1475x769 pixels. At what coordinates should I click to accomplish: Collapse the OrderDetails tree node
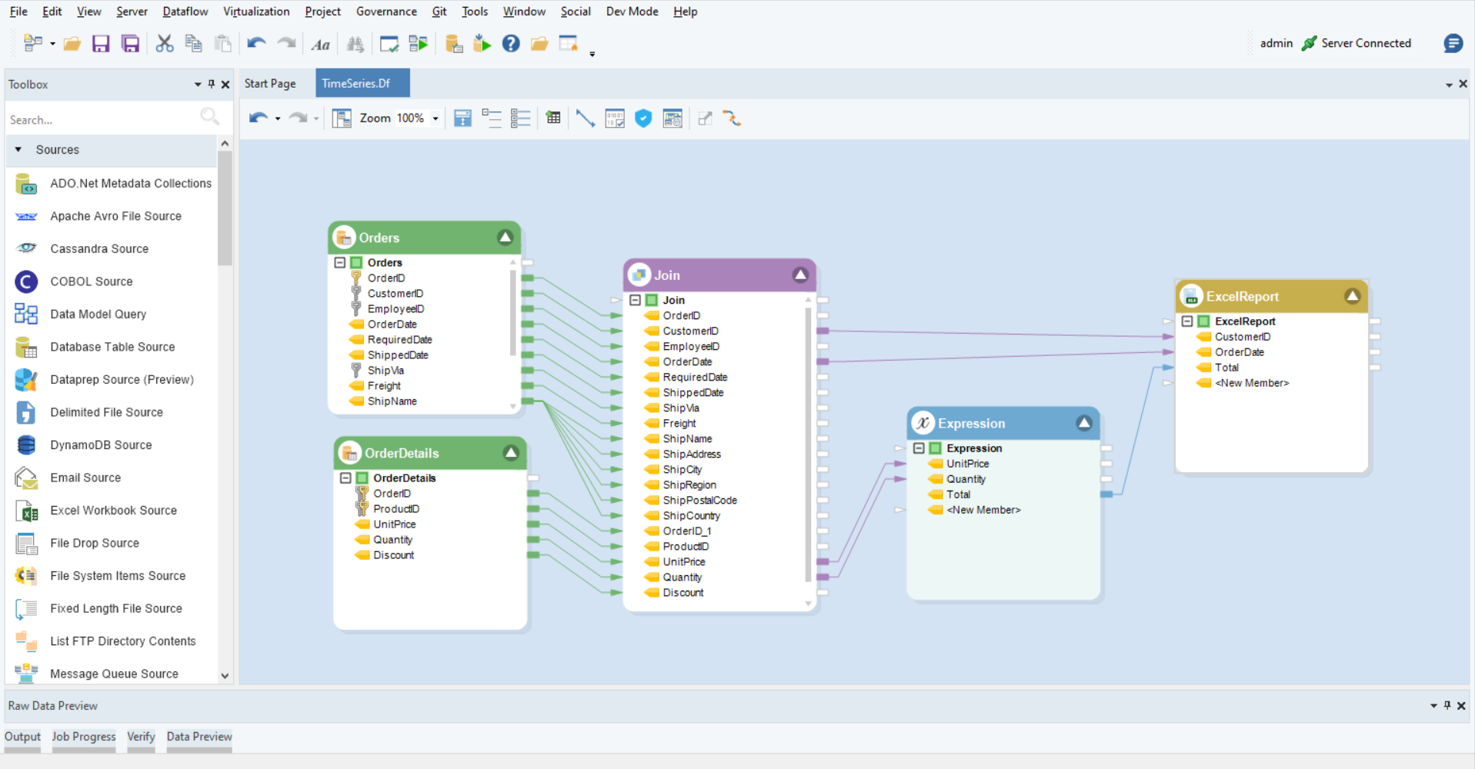click(345, 478)
